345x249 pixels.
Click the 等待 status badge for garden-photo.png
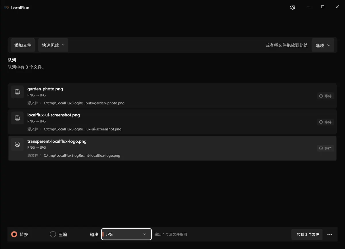point(325,96)
